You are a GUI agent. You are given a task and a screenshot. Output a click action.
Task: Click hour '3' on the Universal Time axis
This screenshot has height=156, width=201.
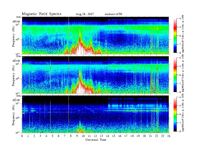[40, 136]
